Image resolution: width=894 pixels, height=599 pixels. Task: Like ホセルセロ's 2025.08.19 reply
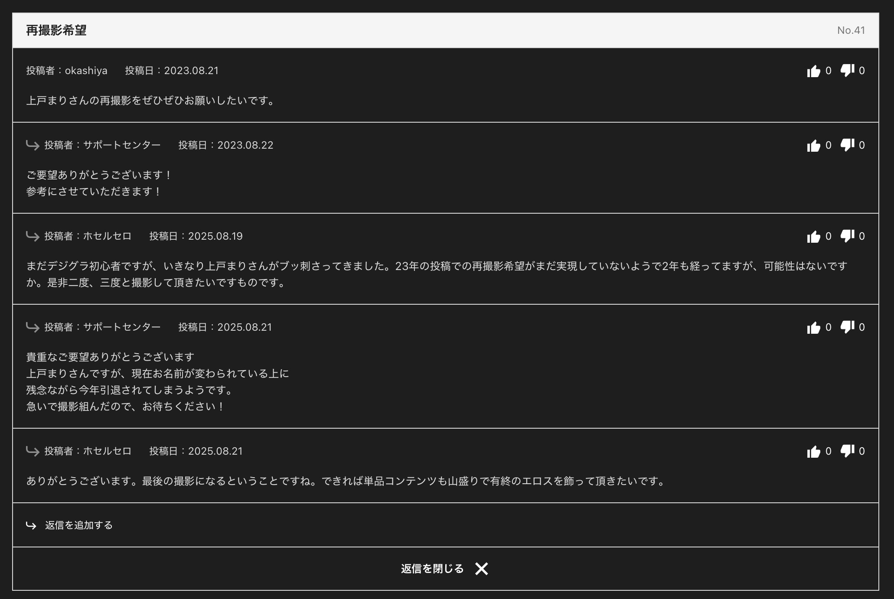(813, 236)
